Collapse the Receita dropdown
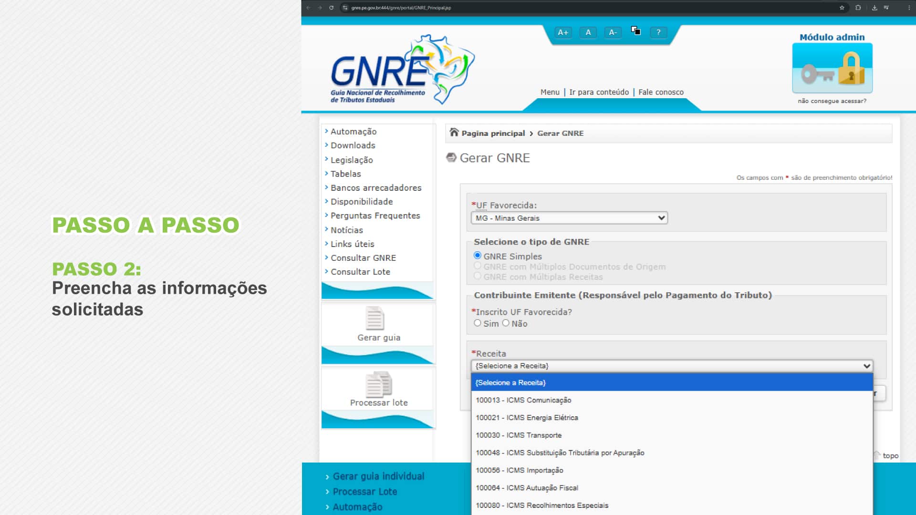Viewport: 916px width, 515px height. click(x=672, y=366)
